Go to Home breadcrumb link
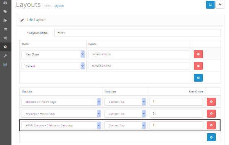Image resolution: width=229 pixels, height=145 pixels. click(47, 6)
